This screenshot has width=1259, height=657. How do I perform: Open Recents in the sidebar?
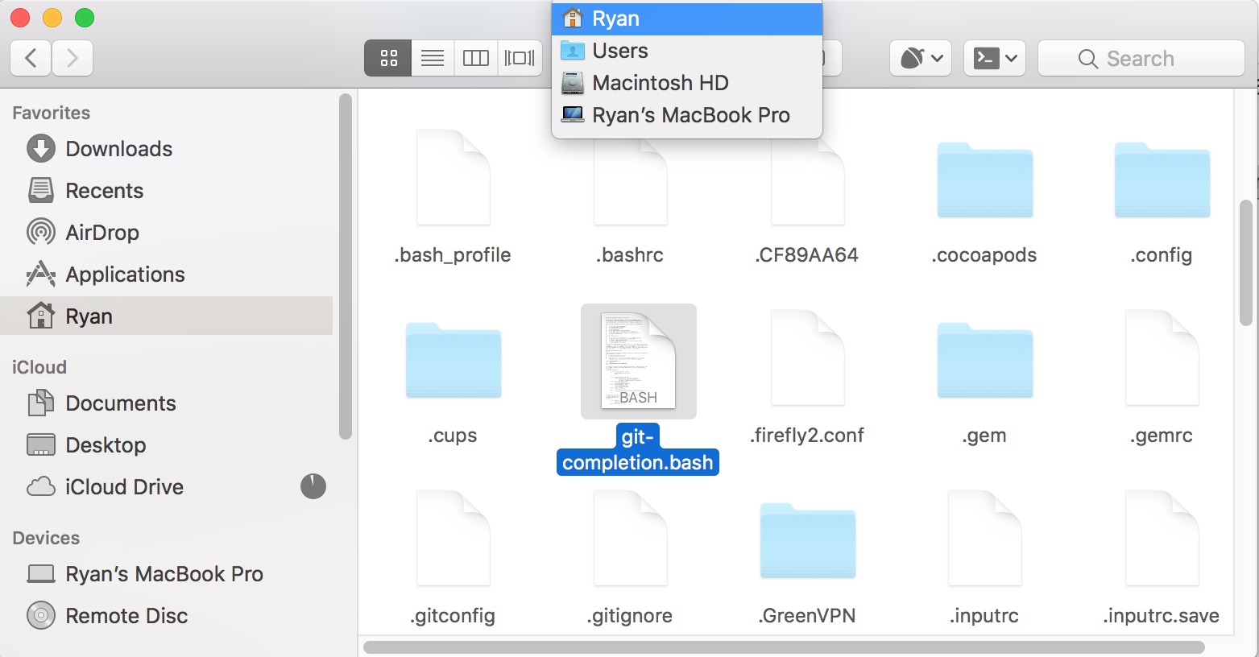(x=167, y=191)
